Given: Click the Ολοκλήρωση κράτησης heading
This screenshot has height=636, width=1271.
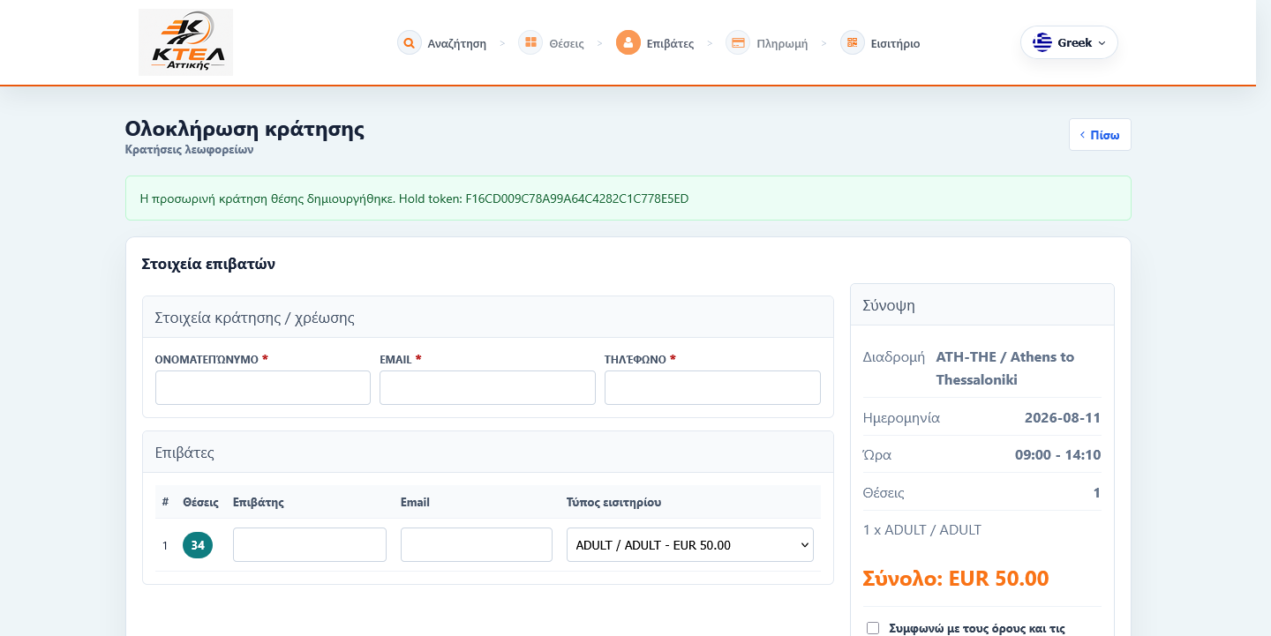Looking at the screenshot, I should tap(244, 129).
